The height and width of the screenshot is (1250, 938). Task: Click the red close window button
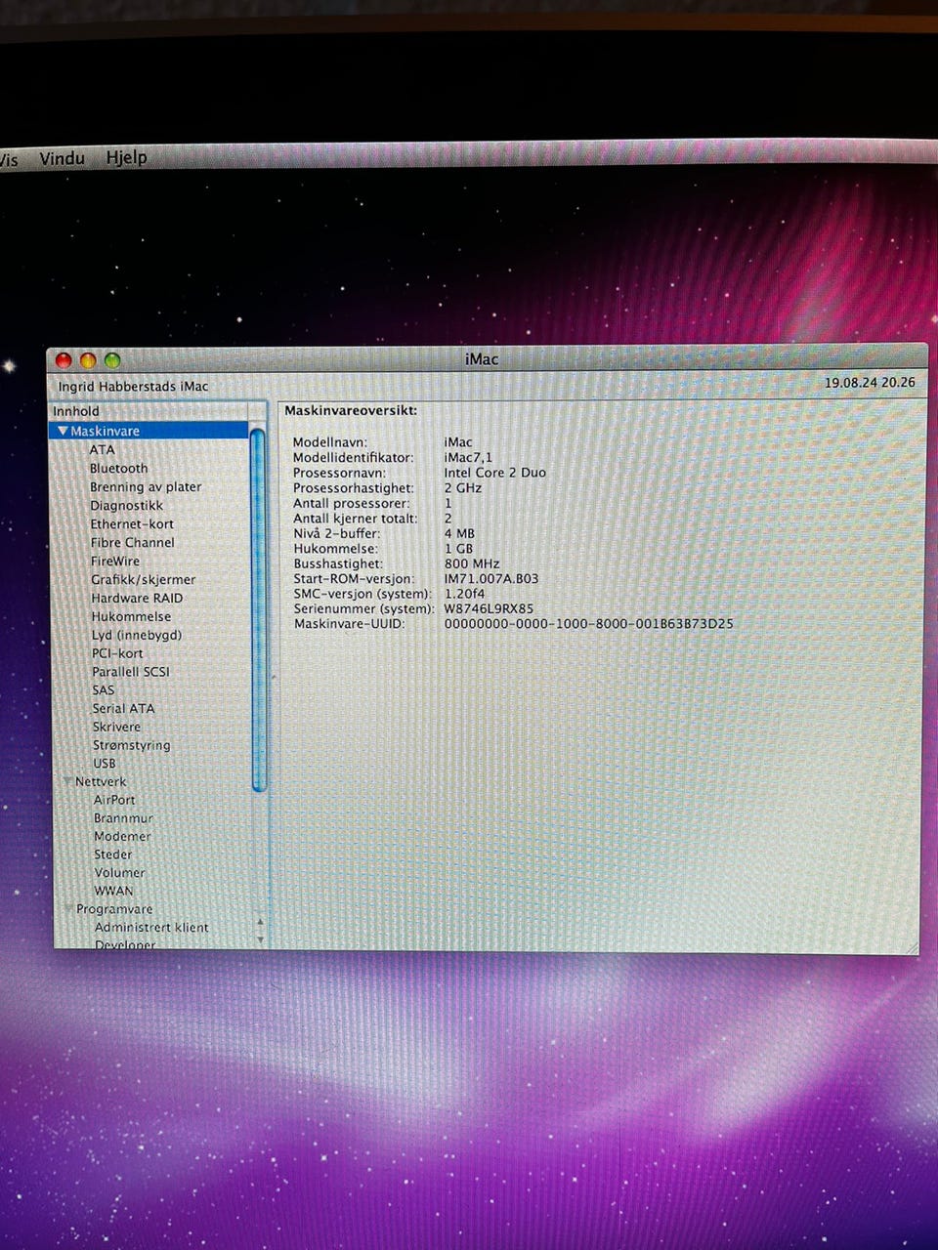tap(64, 360)
